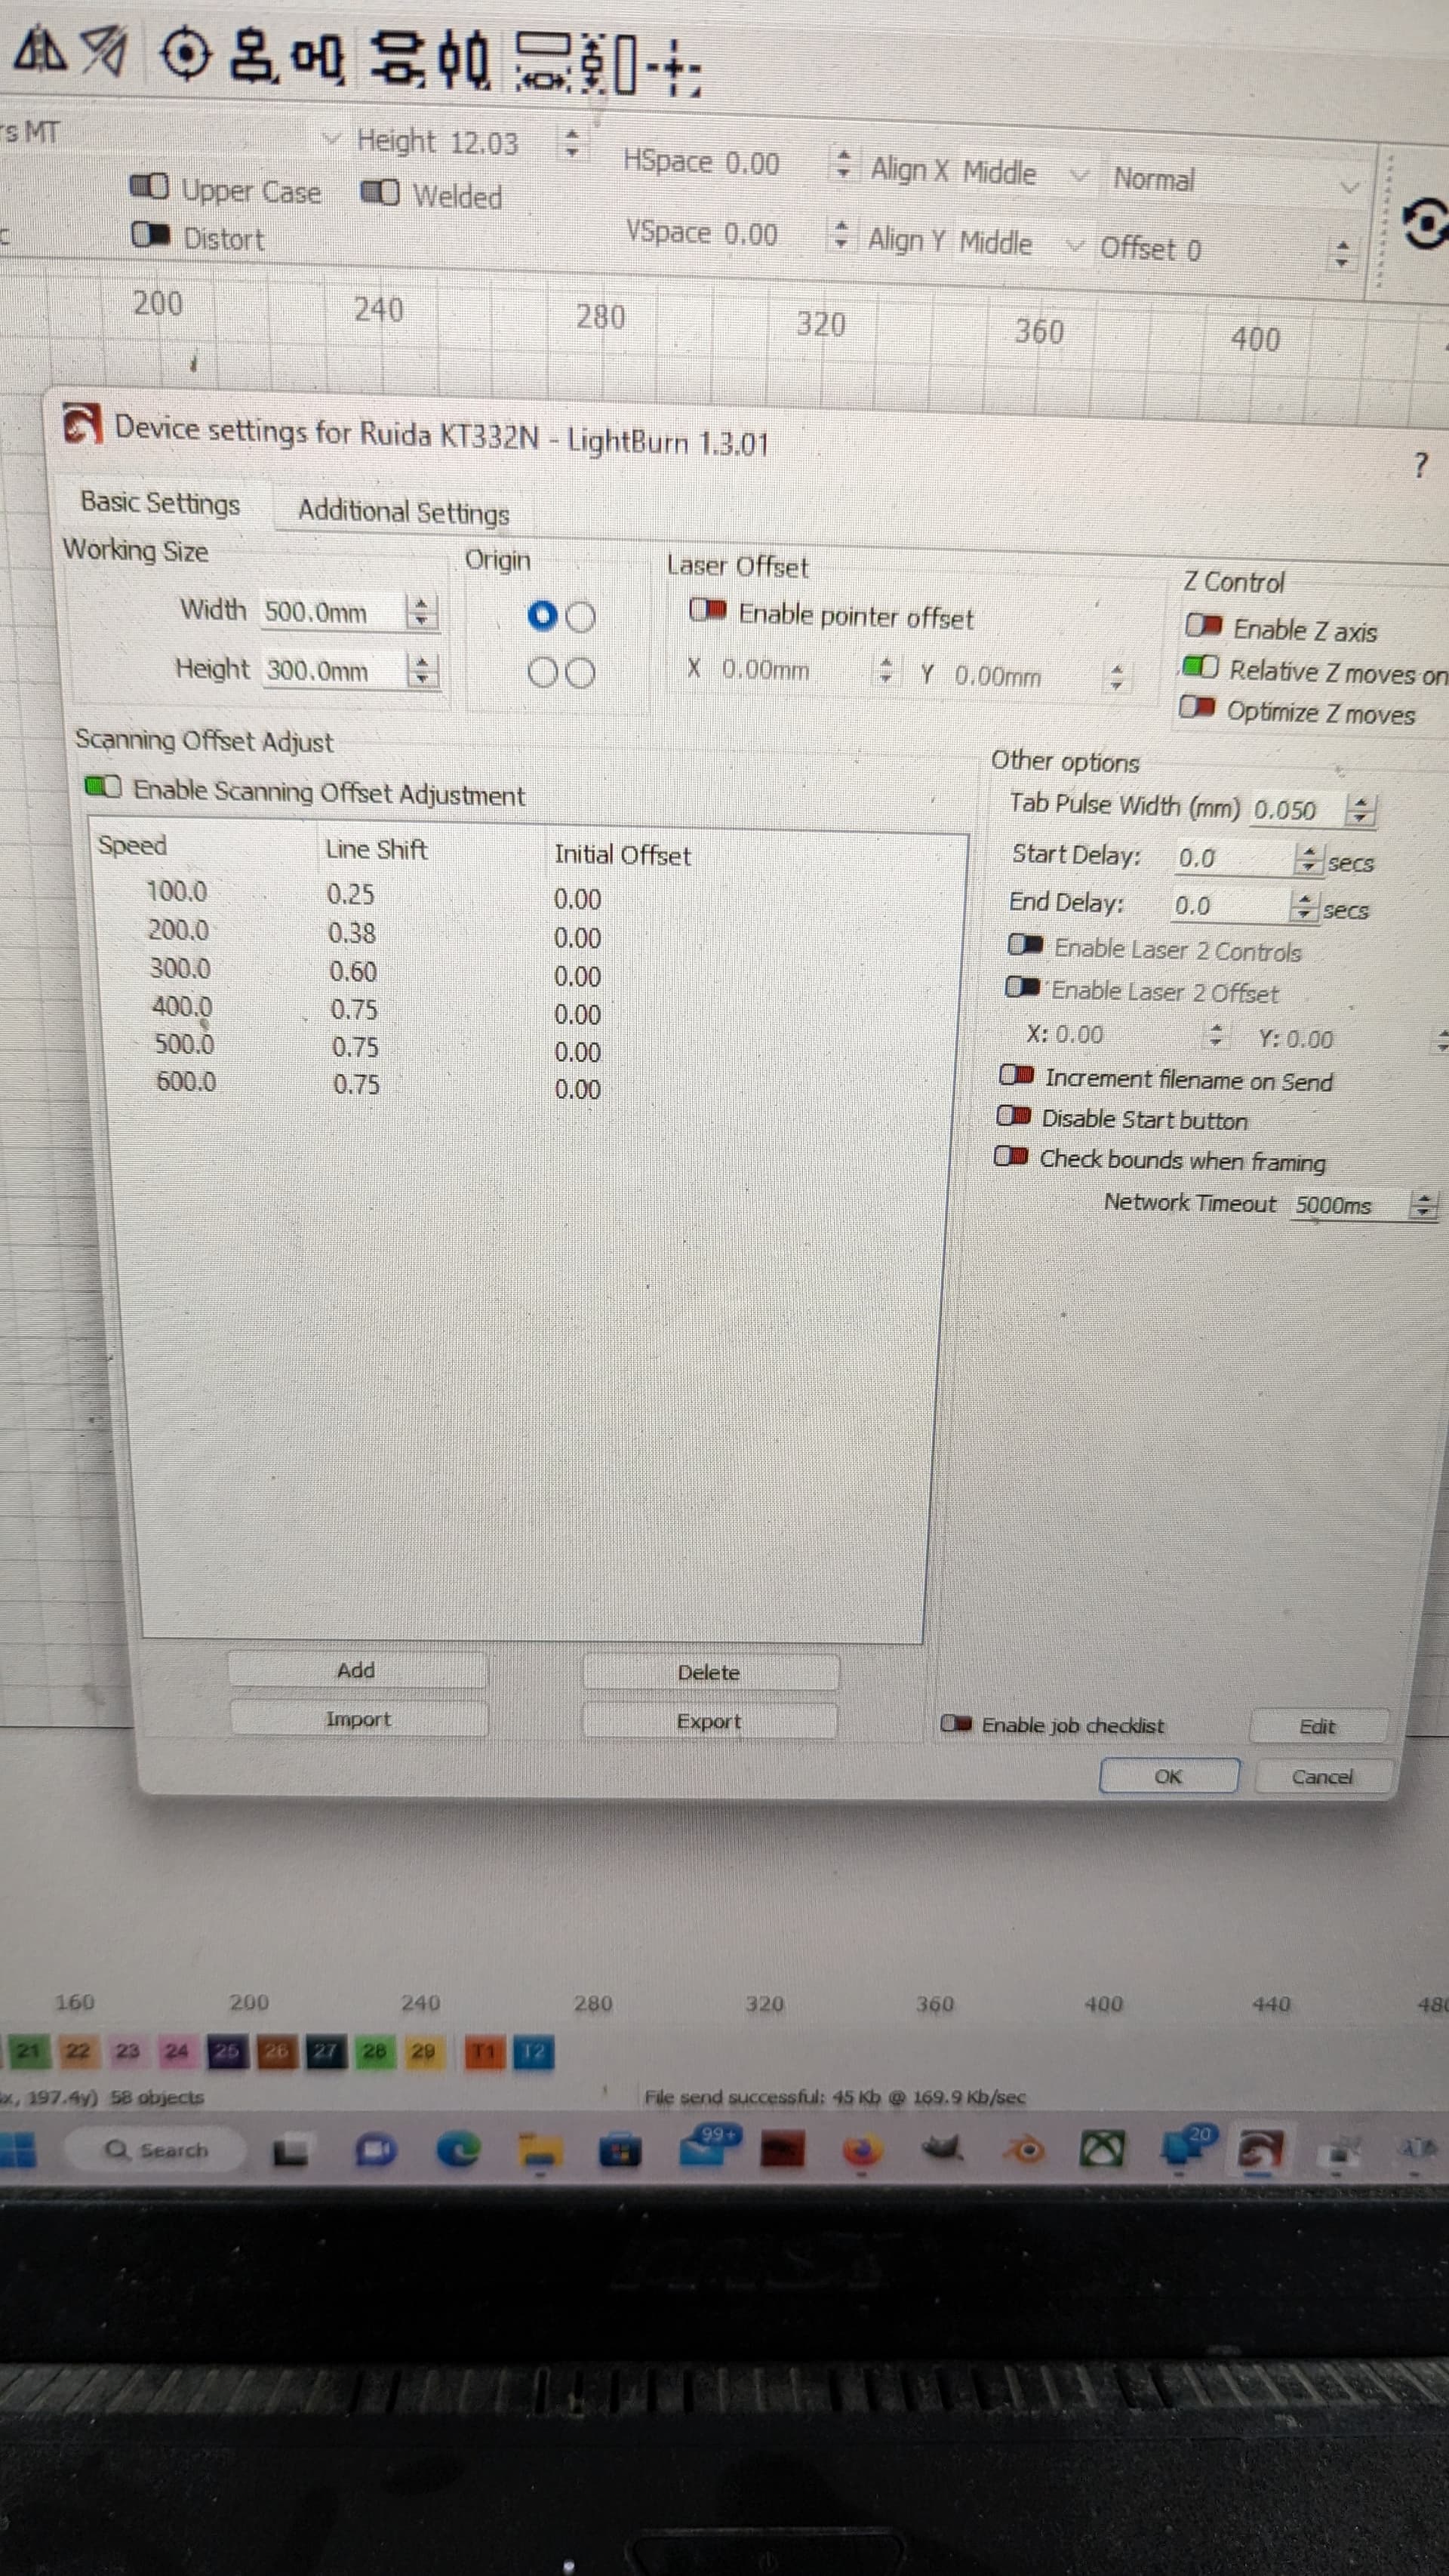Toggle Check bounds when framing
1449x2576 pixels.
[1011, 1156]
